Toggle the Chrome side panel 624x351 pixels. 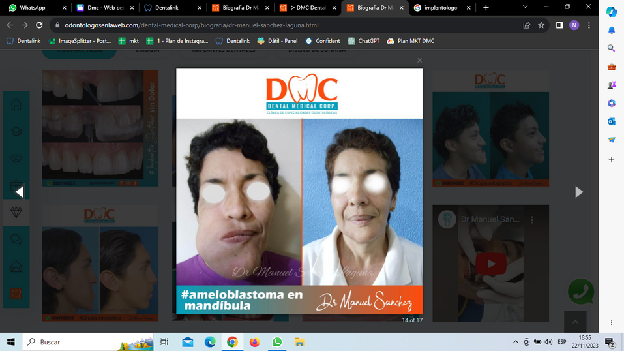pos(559,25)
